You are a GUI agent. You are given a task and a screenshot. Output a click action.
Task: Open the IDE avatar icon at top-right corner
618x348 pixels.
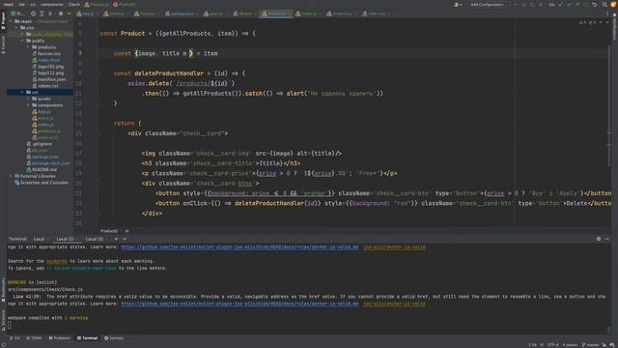(x=613, y=5)
